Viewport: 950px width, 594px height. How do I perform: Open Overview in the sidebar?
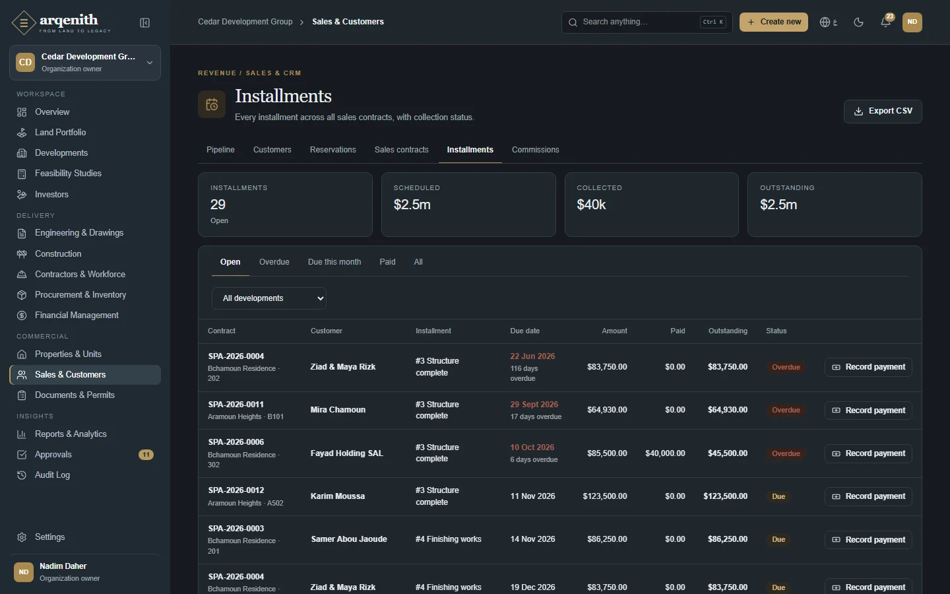pos(85,112)
